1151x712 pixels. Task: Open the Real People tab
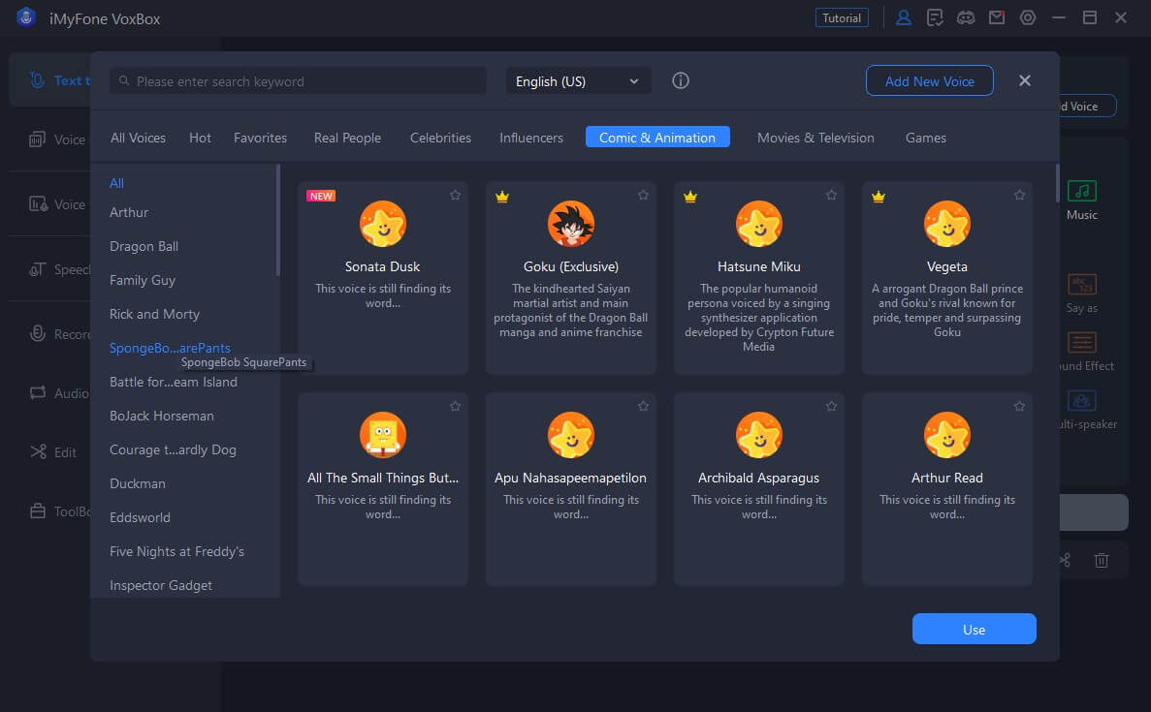347,138
